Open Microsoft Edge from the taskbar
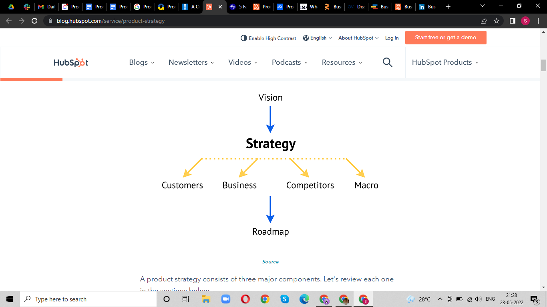The height and width of the screenshot is (307, 547). coord(304,299)
